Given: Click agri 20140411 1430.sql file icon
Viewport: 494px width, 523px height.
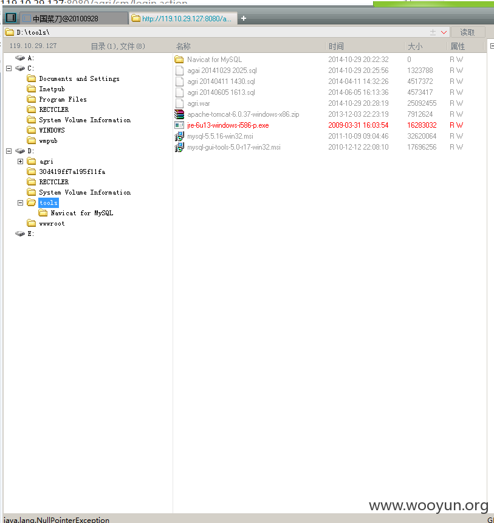Looking at the screenshot, I should tap(179, 81).
